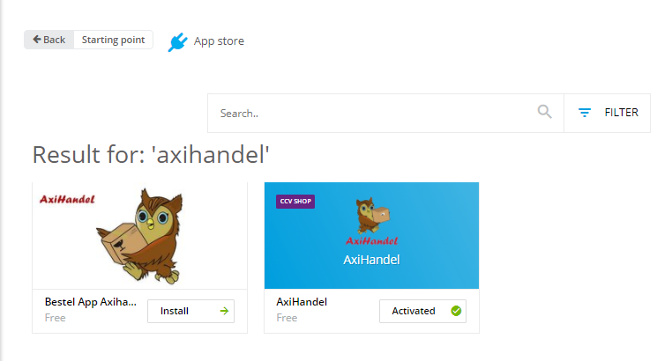The height and width of the screenshot is (361, 657).
Task: Click the small owl logo on blue card
Action: tap(372, 216)
